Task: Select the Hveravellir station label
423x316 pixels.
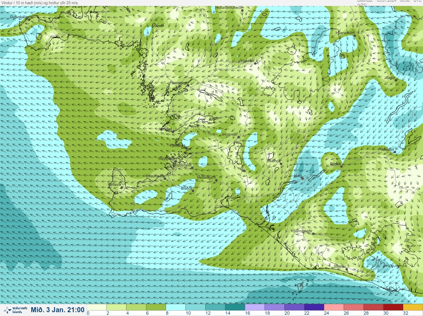Action: tap(344, 33)
